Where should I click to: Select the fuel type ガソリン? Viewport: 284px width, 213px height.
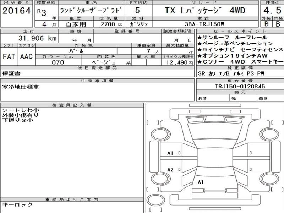pos(138,24)
